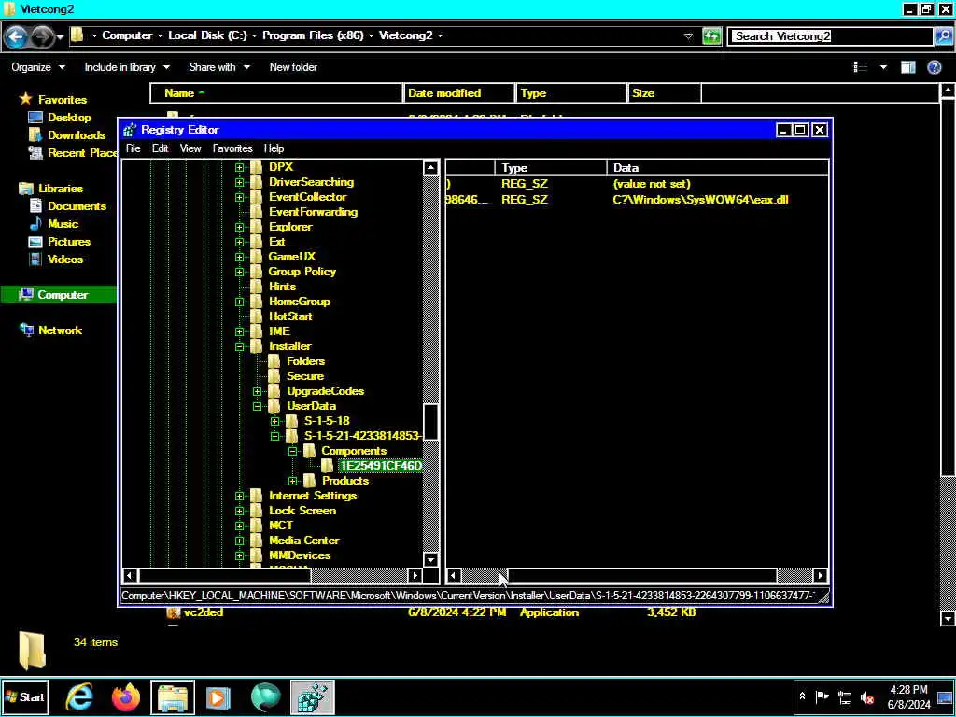Screen dimensions: 956x717
Task: Open Share with dropdown
Action: pyautogui.click(x=219, y=67)
